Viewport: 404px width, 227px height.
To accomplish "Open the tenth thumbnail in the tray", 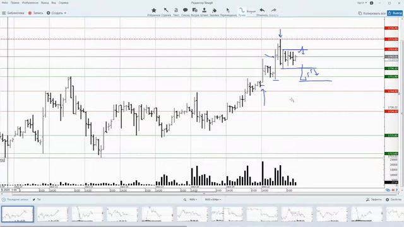I will click(x=332, y=214).
